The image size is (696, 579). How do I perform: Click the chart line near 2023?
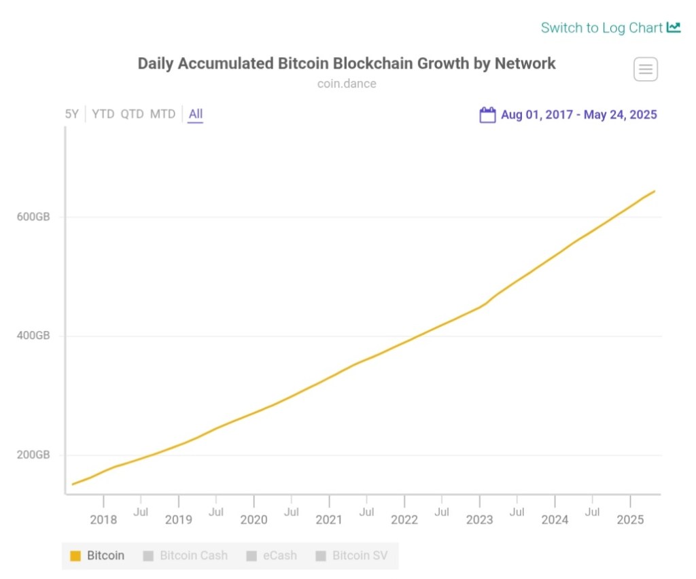pos(480,306)
